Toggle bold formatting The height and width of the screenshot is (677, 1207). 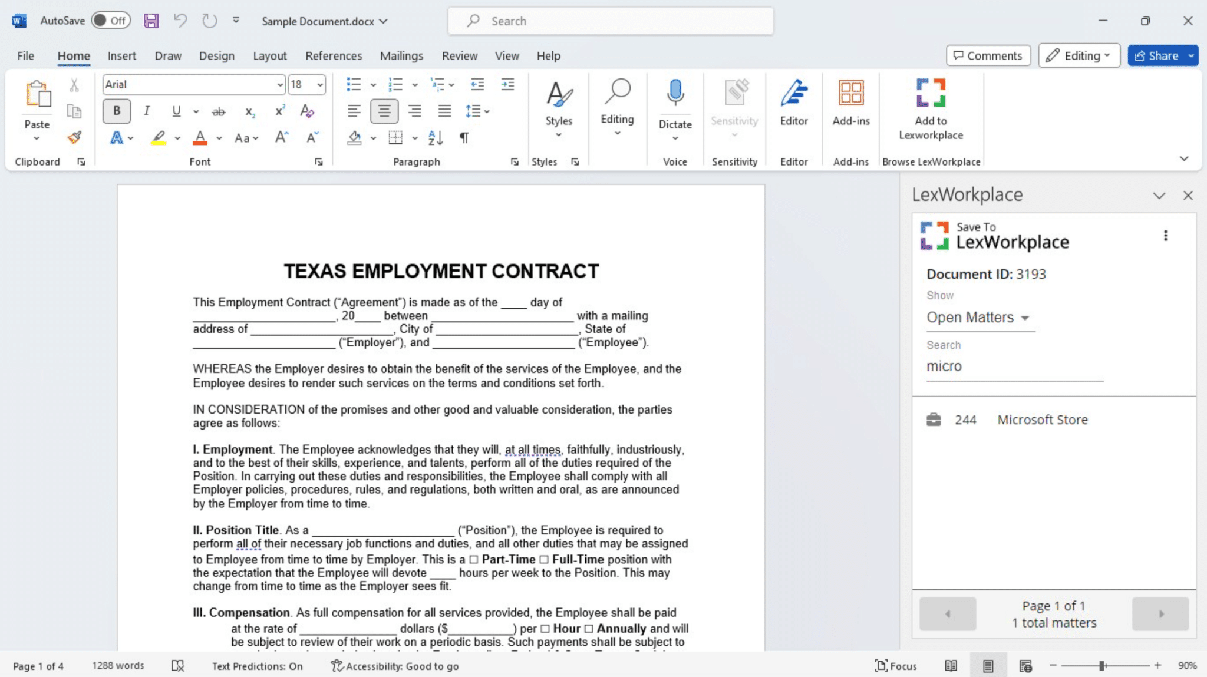point(116,111)
